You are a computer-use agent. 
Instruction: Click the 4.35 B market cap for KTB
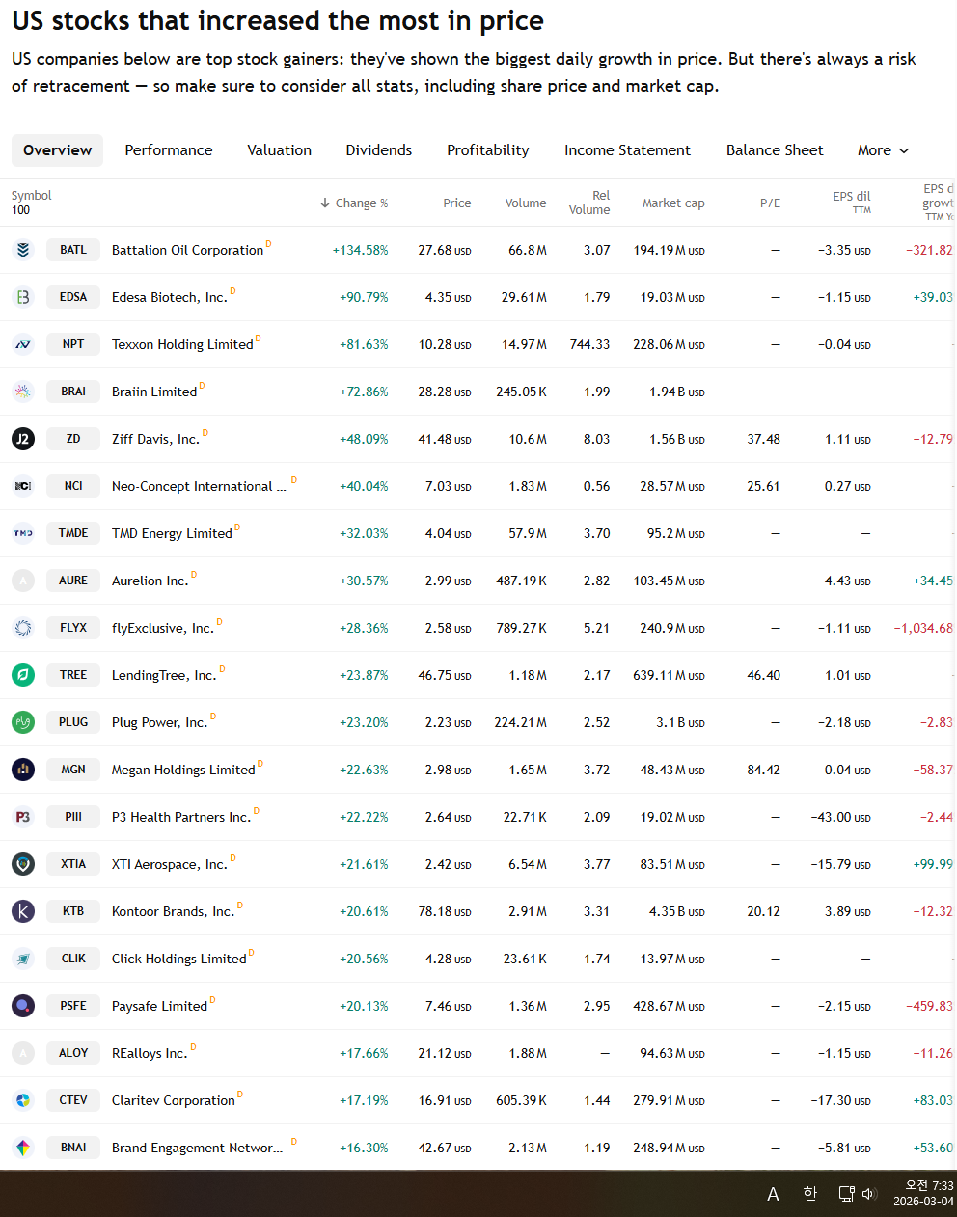tap(676, 911)
